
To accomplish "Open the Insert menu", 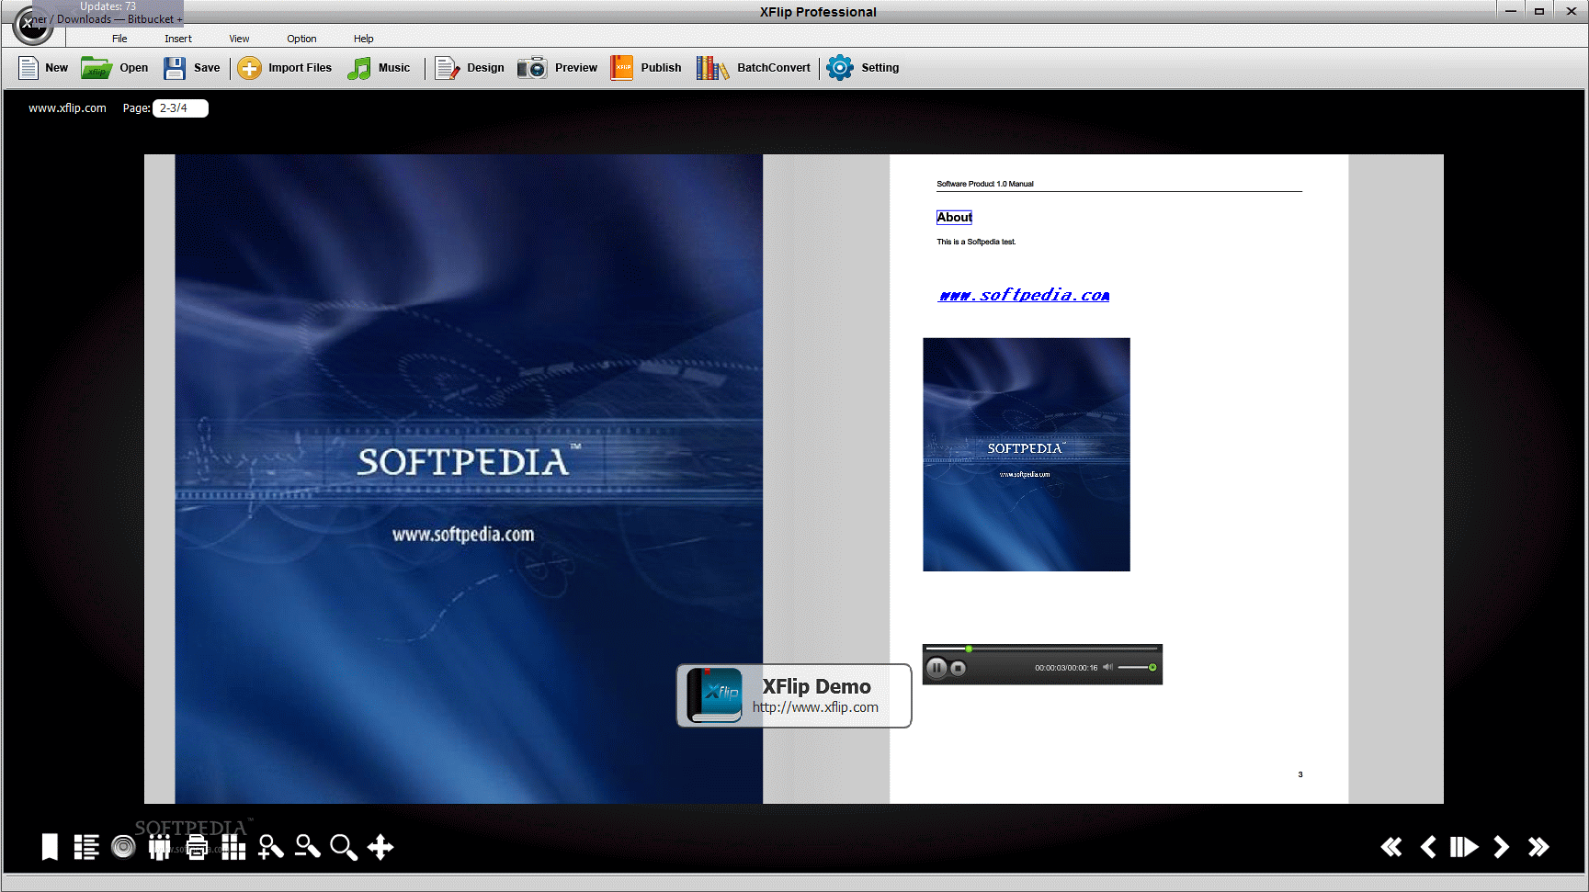I will point(178,39).
